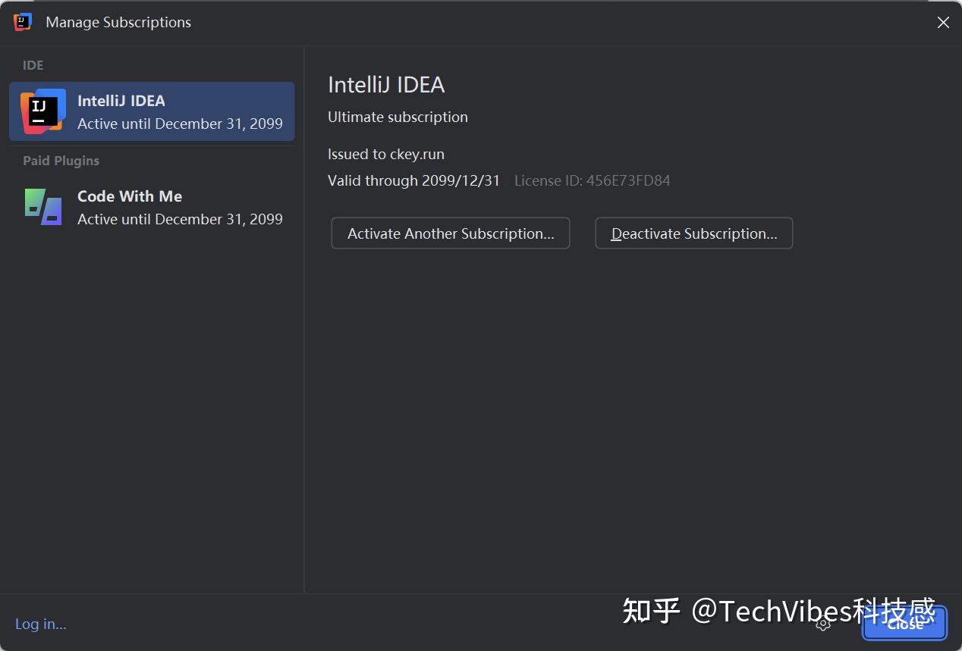Click the Code With Me plugin icon

pyautogui.click(x=42, y=207)
